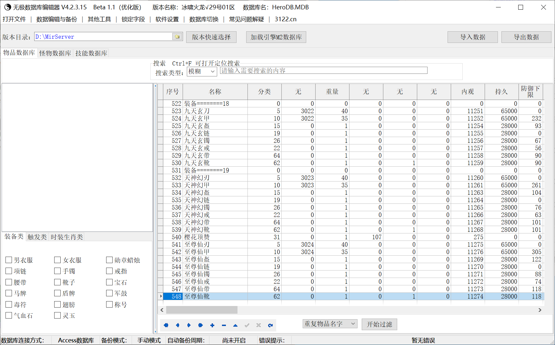Focus the search content input field
This screenshot has width=555, height=345.
[x=324, y=71]
